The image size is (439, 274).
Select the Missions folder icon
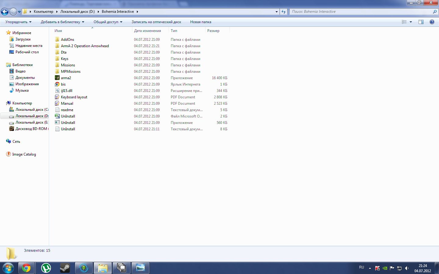click(57, 65)
